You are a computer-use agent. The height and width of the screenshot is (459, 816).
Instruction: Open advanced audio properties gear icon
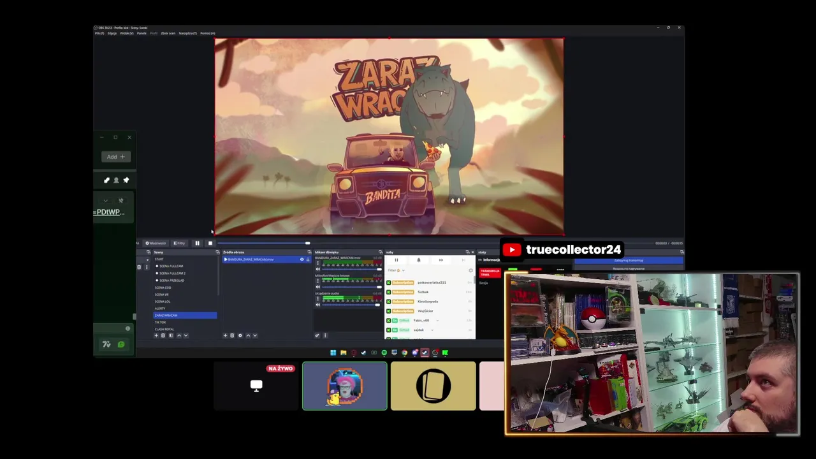[317, 335]
